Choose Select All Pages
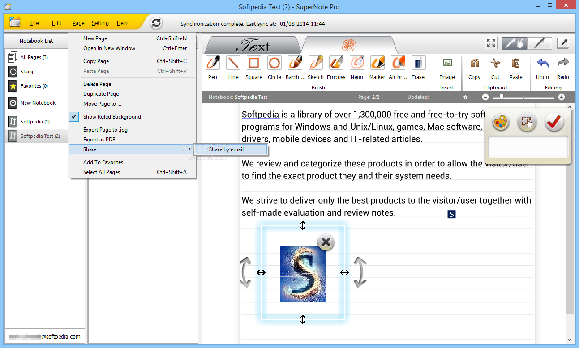This screenshot has height=348, width=579. pos(132,172)
